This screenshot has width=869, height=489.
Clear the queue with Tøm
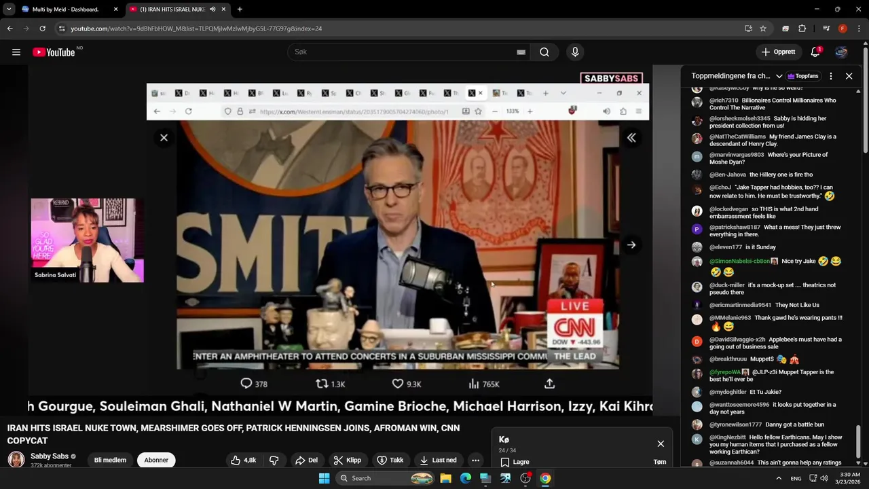pos(660,462)
